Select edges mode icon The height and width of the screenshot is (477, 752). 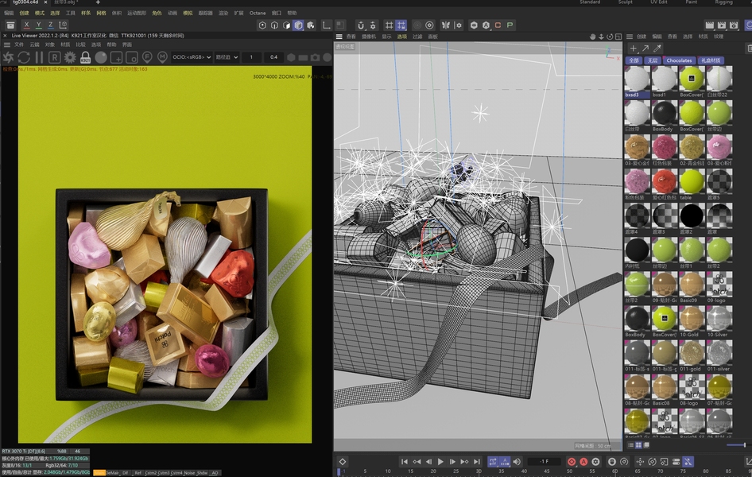tap(274, 25)
